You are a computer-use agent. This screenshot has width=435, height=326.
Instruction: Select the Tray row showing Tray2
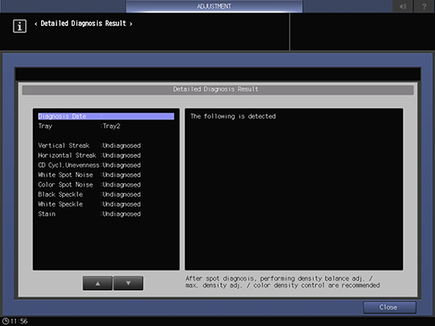[106, 126]
